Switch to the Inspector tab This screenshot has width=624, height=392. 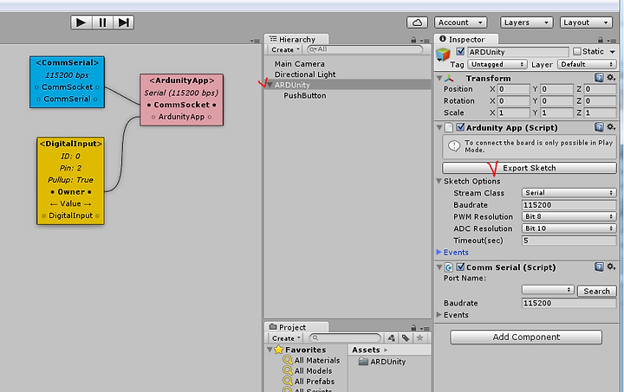(x=466, y=39)
